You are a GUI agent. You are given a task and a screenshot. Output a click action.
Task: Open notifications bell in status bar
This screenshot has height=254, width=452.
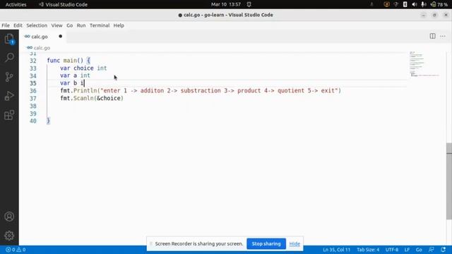[x=443, y=249]
